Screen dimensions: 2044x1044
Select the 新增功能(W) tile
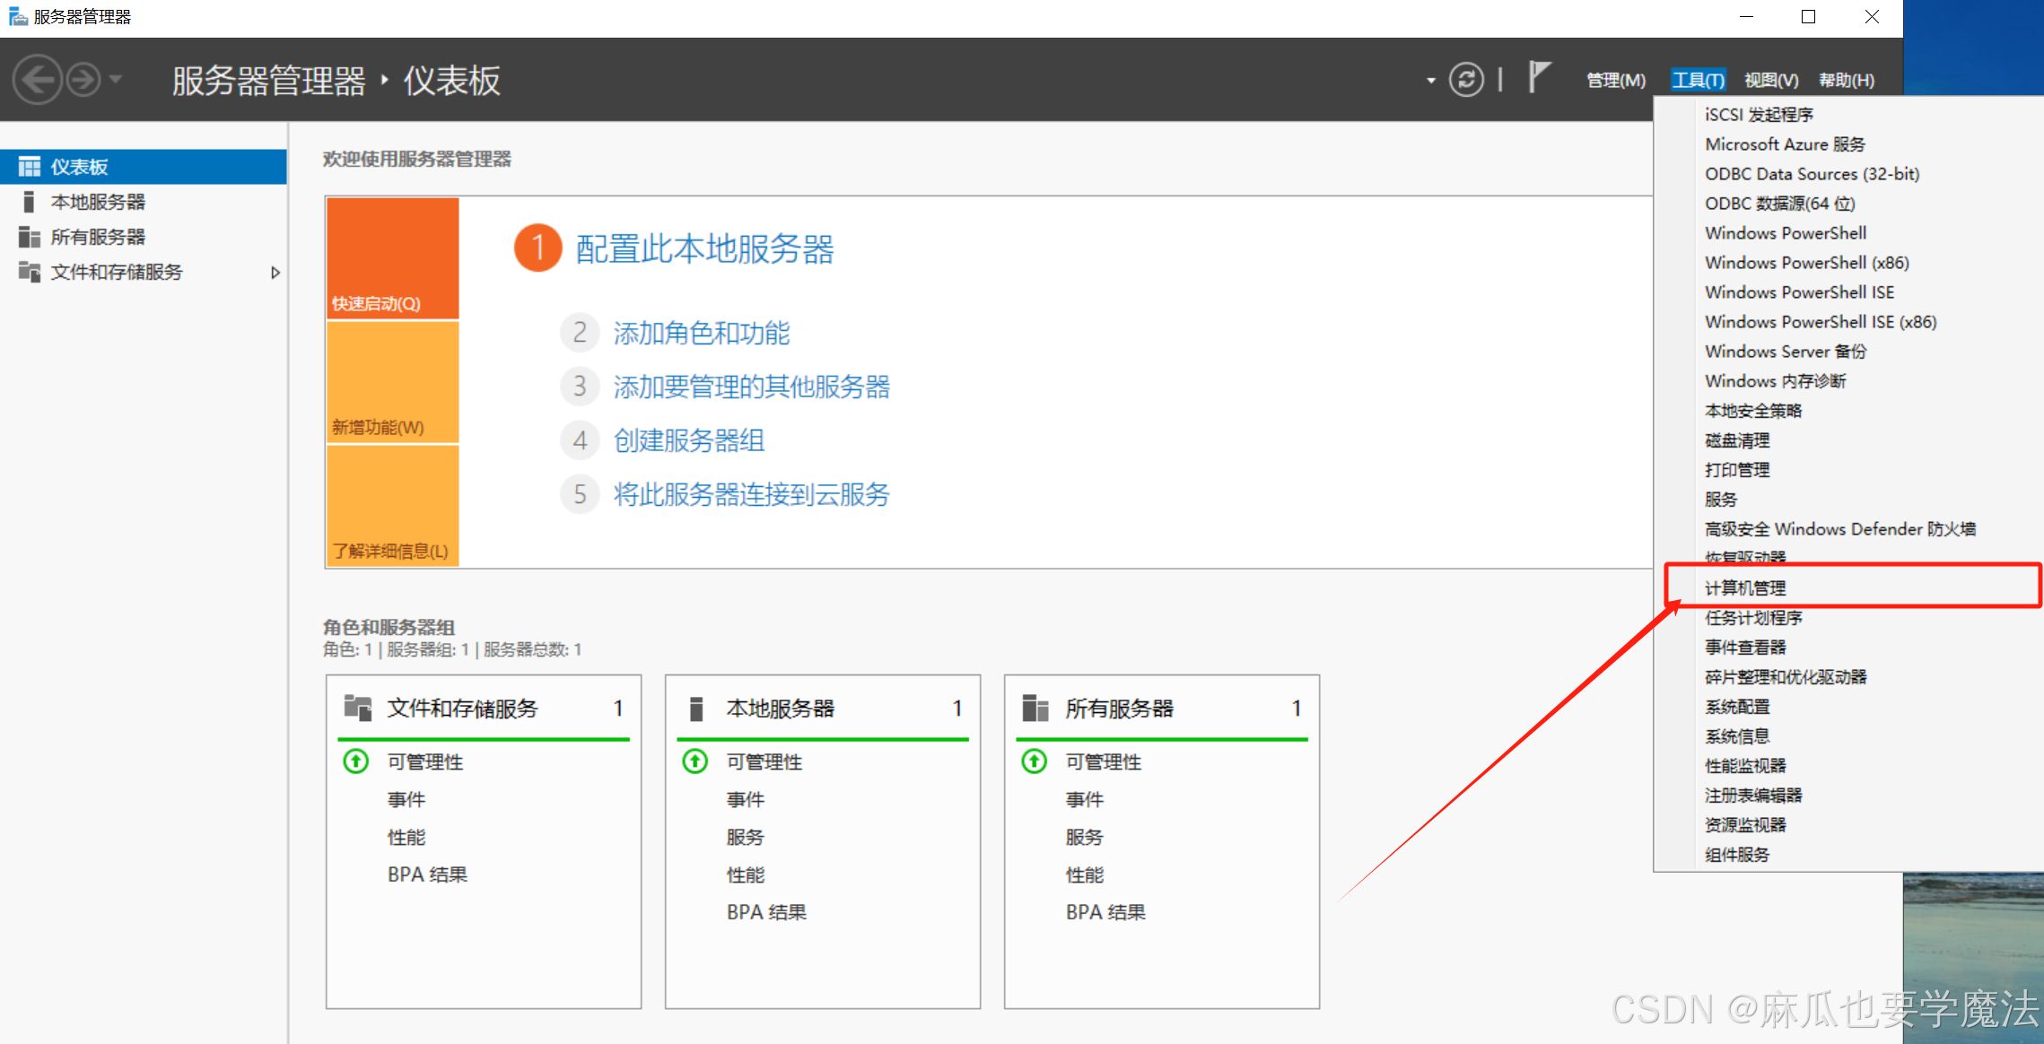point(393,382)
